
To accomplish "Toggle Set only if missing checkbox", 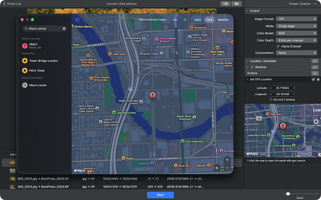I will click(x=271, y=99).
